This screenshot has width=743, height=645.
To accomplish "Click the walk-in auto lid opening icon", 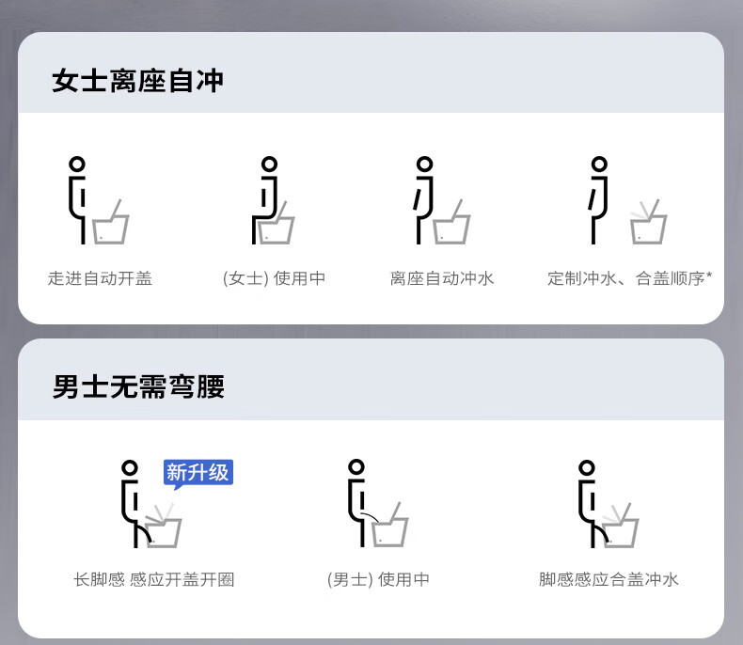I will [x=99, y=200].
